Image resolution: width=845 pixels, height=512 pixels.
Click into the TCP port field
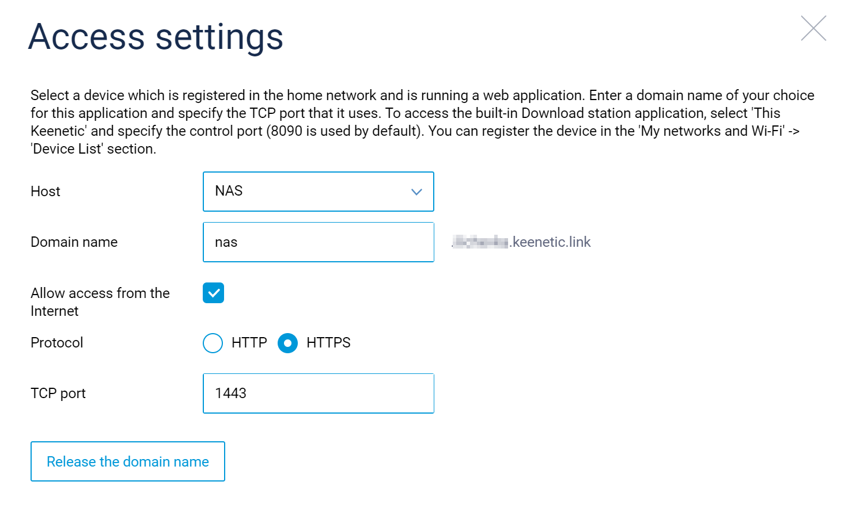318,393
